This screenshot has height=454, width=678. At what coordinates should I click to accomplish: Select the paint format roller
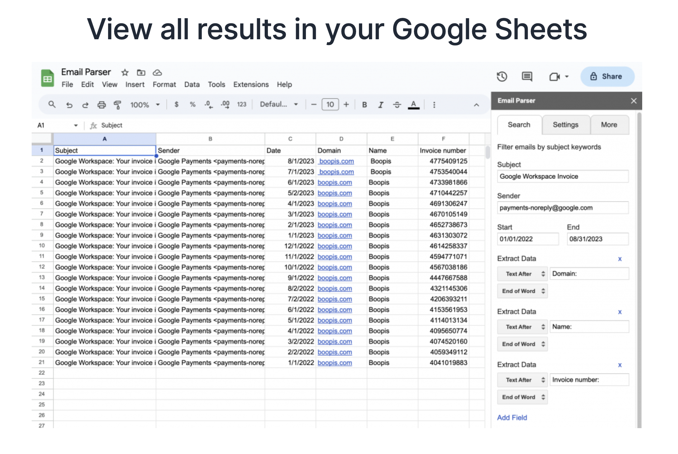[x=117, y=105]
